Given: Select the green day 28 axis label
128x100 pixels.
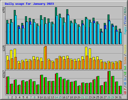Looking at the screenshot, I should coord(109,97).
